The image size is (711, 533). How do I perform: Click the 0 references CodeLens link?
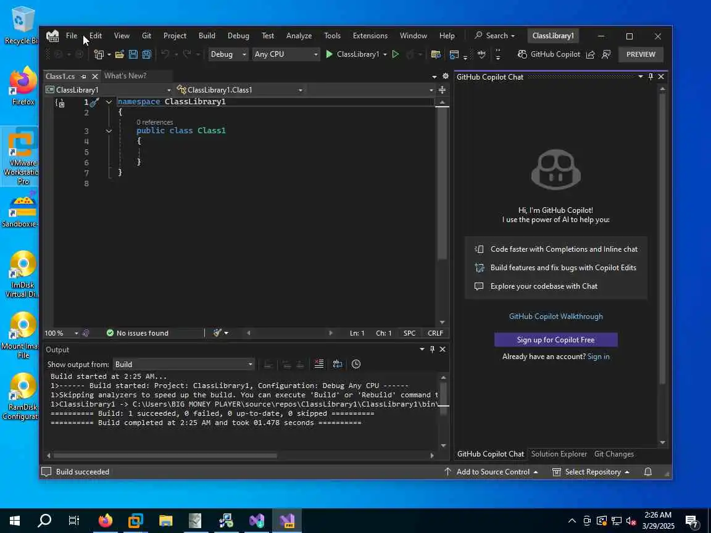pos(155,122)
